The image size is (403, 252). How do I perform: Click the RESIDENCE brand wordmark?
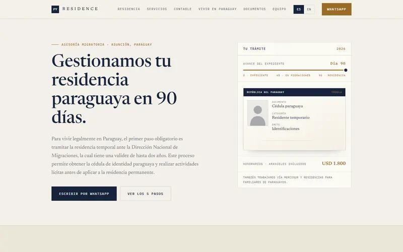[80, 9]
